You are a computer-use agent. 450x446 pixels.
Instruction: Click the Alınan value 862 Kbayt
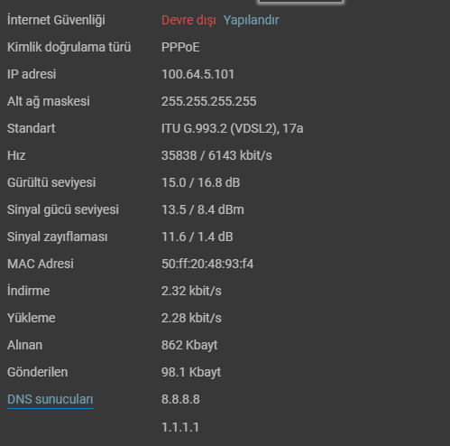point(189,345)
